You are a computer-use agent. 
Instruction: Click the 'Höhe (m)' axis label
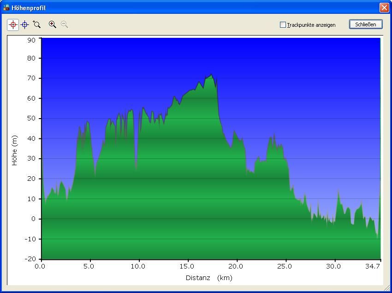pyautogui.click(x=14, y=150)
